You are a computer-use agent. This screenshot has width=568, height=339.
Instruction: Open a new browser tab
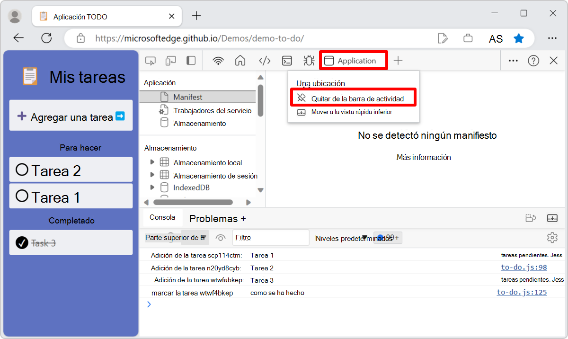pos(196,16)
